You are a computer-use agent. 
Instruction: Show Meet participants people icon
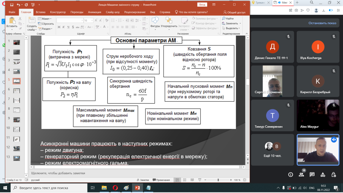pyautogui.click(x=301, y=174)
